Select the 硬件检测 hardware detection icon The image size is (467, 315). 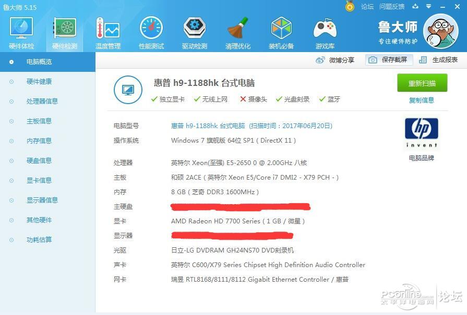pyautogui.click(x=65, y=33)
